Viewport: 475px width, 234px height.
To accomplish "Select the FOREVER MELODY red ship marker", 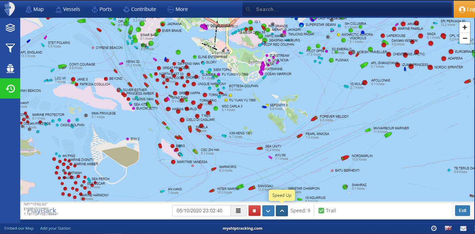I will [x=314, y=119].
